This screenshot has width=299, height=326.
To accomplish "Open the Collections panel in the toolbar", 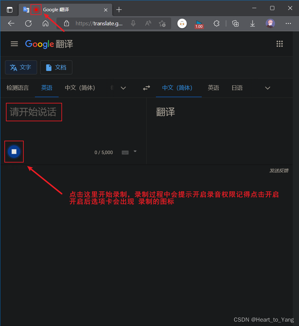I will click(x=235, y=23).
